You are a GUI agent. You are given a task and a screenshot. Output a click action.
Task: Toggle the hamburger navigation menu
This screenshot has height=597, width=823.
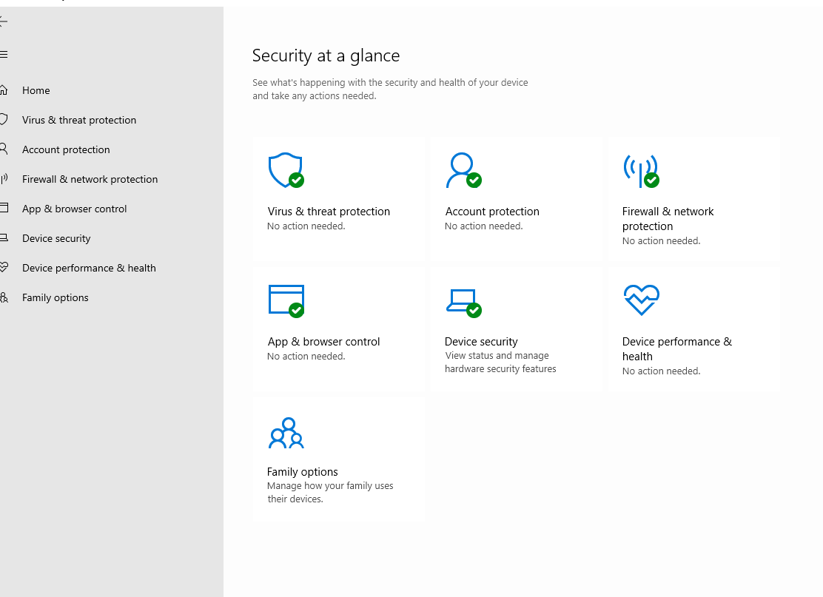[4, 54]
